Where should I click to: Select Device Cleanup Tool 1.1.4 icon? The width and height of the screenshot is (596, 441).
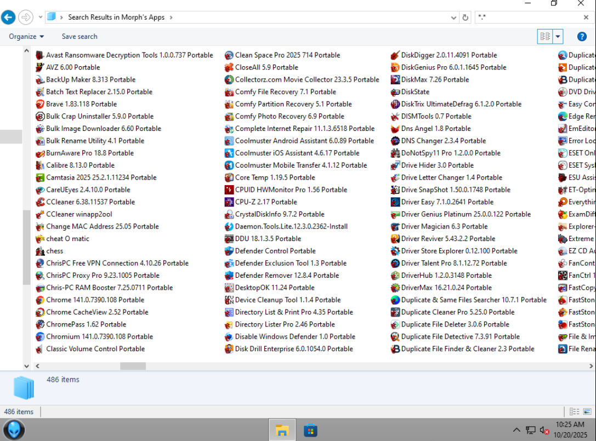coord(229,300)
